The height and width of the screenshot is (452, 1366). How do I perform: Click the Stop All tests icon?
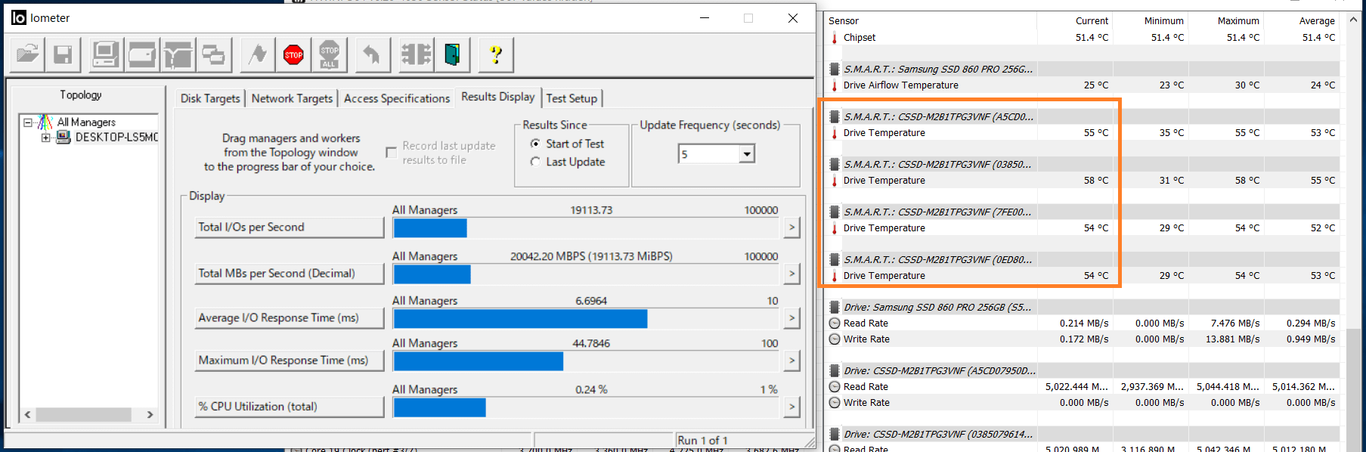(329, 54)
